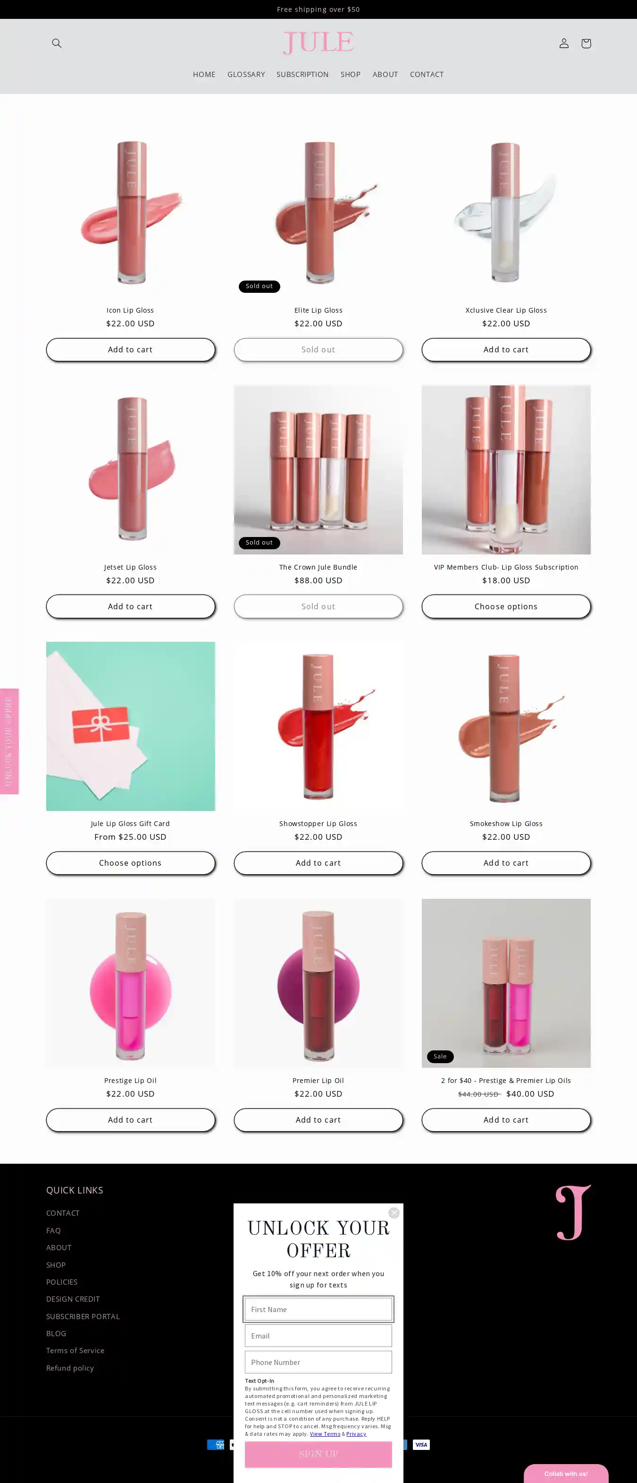This screenshot has height=1483, width=637.
Task: Open the GLOSSARY menu item
Action: pos(246,74)
